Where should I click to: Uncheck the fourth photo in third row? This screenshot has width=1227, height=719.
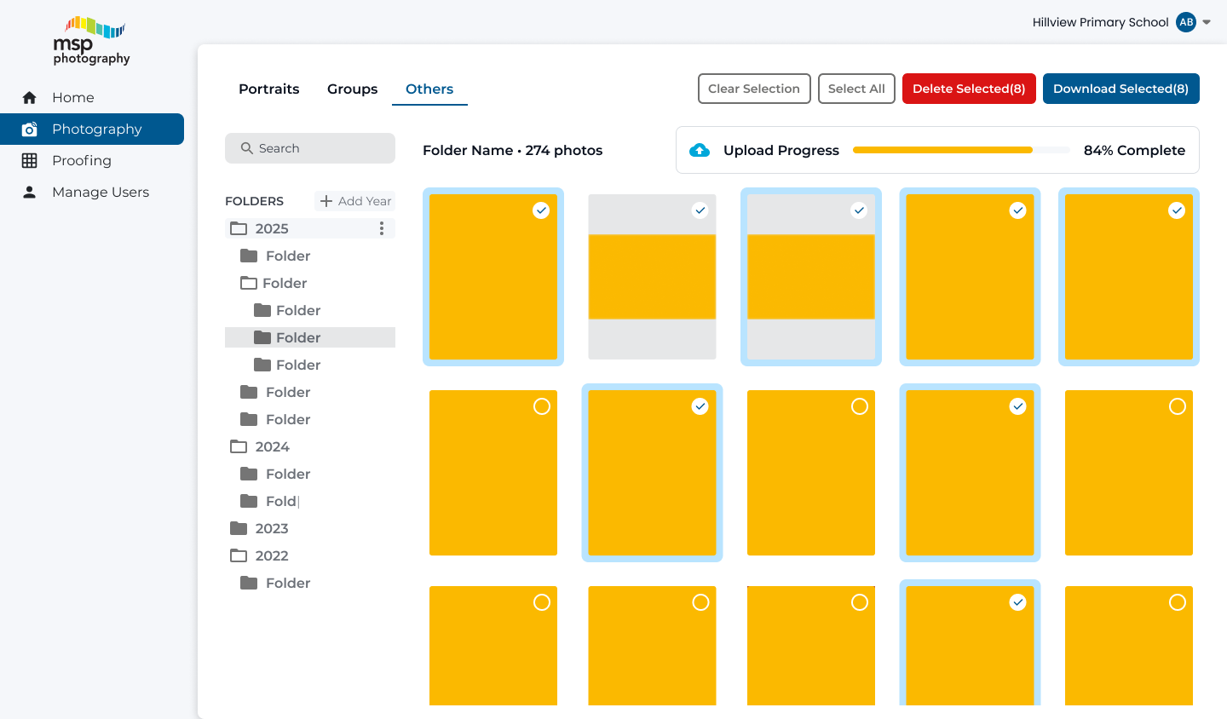point(1017,602)
